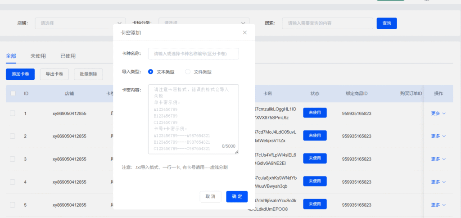
Task: Check the checkbox for row ID 4
Action: [12, 182]
